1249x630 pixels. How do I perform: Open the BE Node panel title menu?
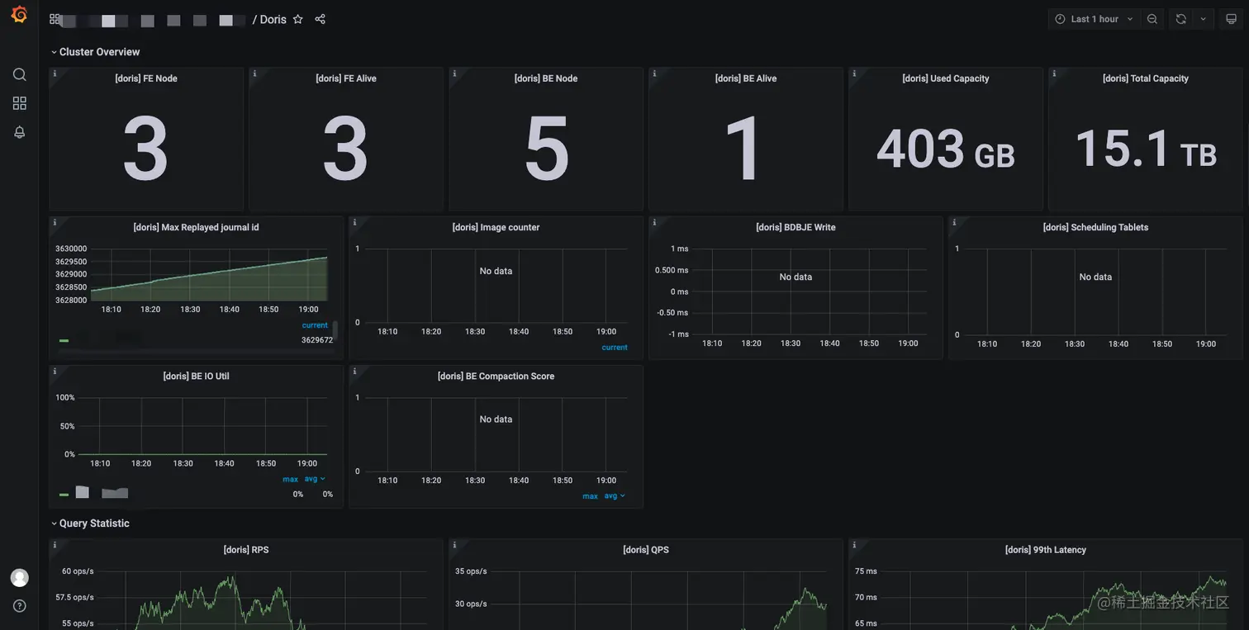pos(546,78)
